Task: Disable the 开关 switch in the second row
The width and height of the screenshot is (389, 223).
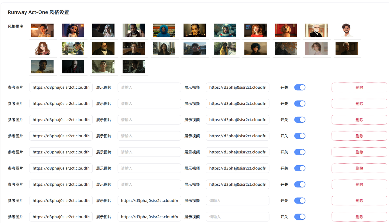Action: [300, 104]
